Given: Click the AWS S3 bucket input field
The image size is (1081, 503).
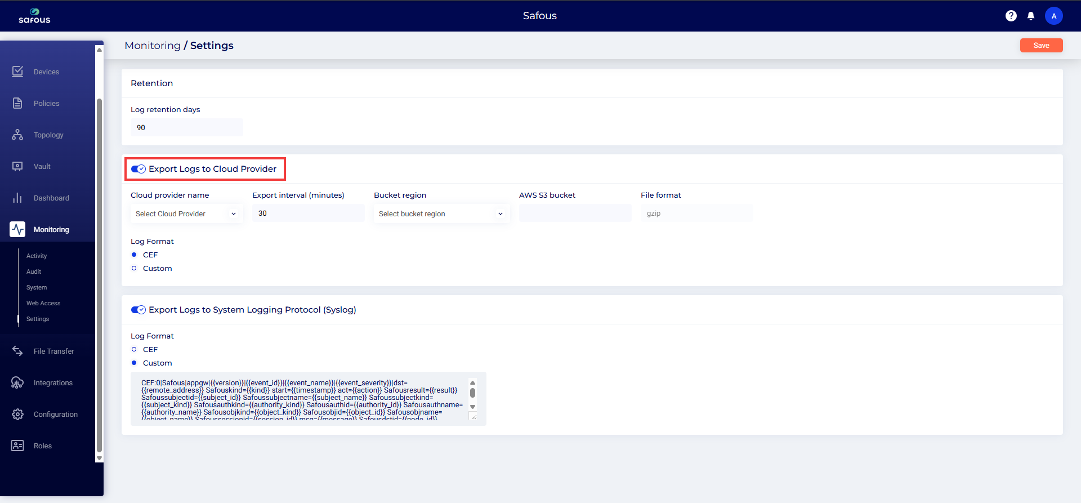Looking at the screenshot, I should 575,213.
